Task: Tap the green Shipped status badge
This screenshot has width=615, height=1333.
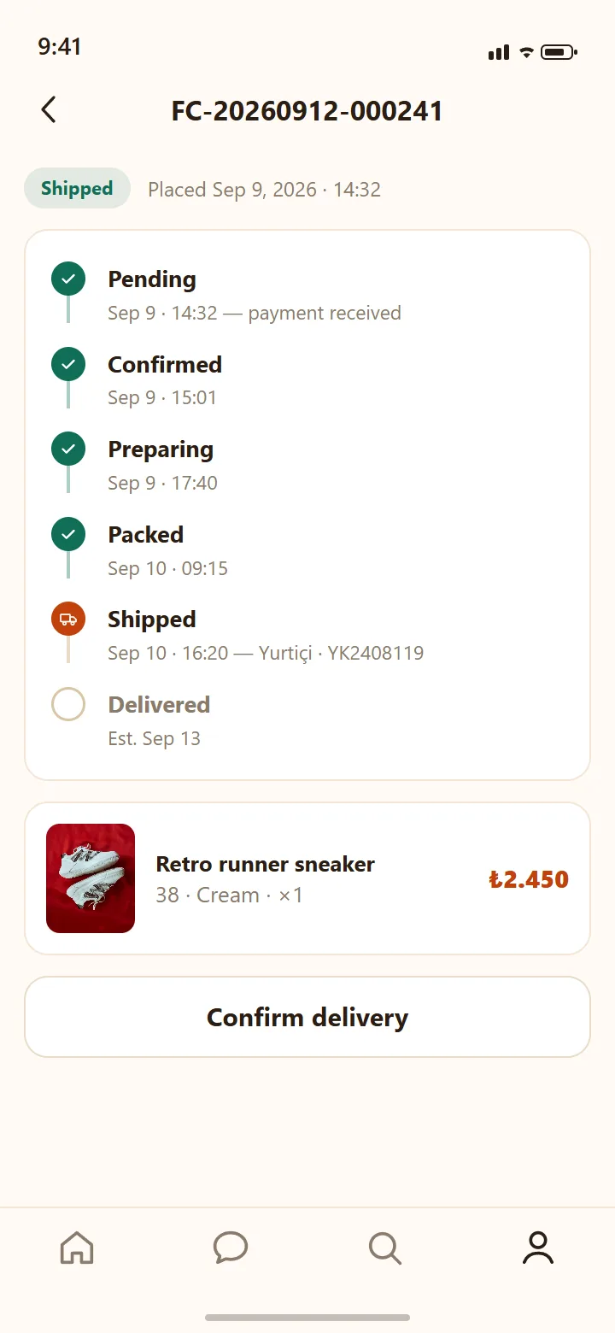Action: coord(77,188)
